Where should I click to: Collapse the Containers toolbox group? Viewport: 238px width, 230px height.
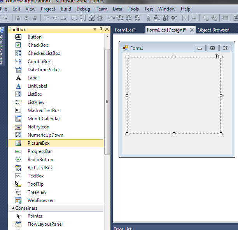coord(11,208)
